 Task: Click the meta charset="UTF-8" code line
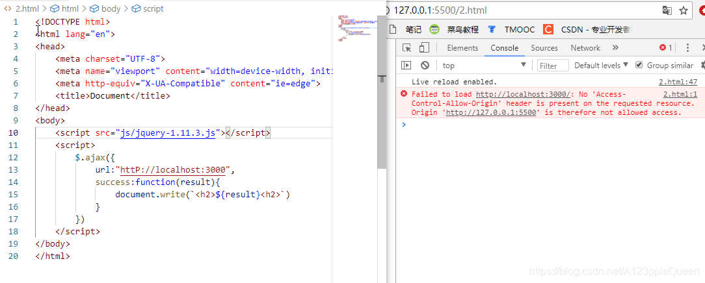pyautogui.click(x=111, y=59)
